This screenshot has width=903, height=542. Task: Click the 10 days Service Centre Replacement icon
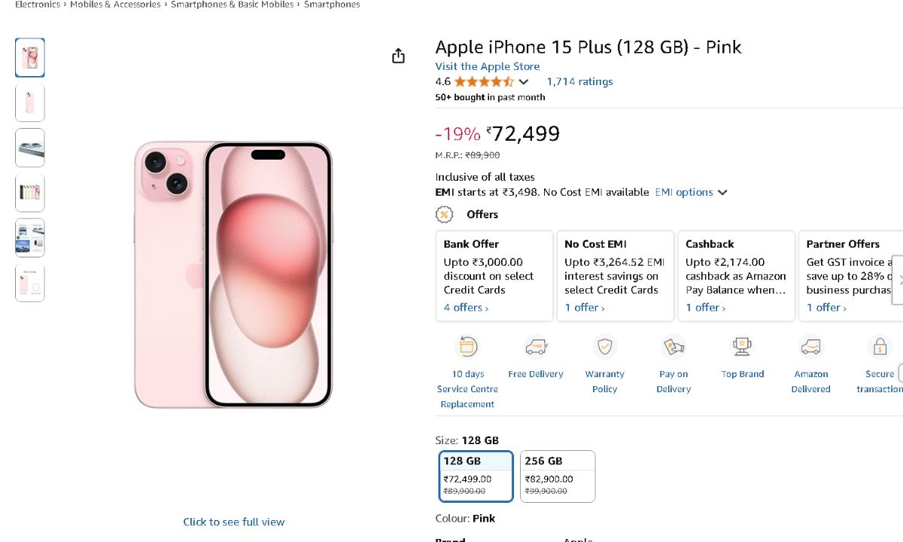(x=468, y=347)
